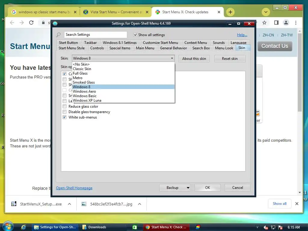Close the Chrome downloads bar
This screenshot has height=231, width=308.
297,204
